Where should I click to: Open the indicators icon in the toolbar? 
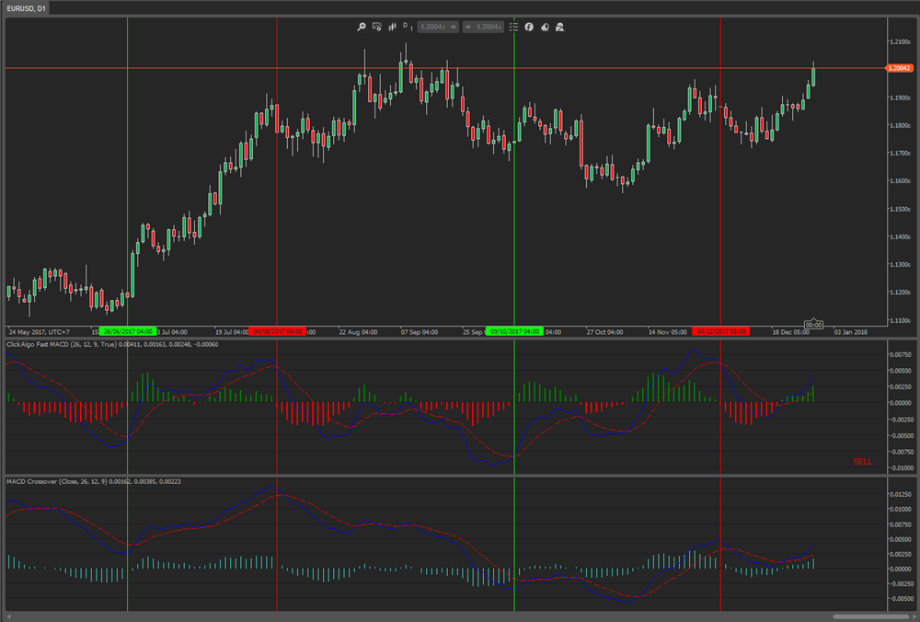(x=392, y=27)
